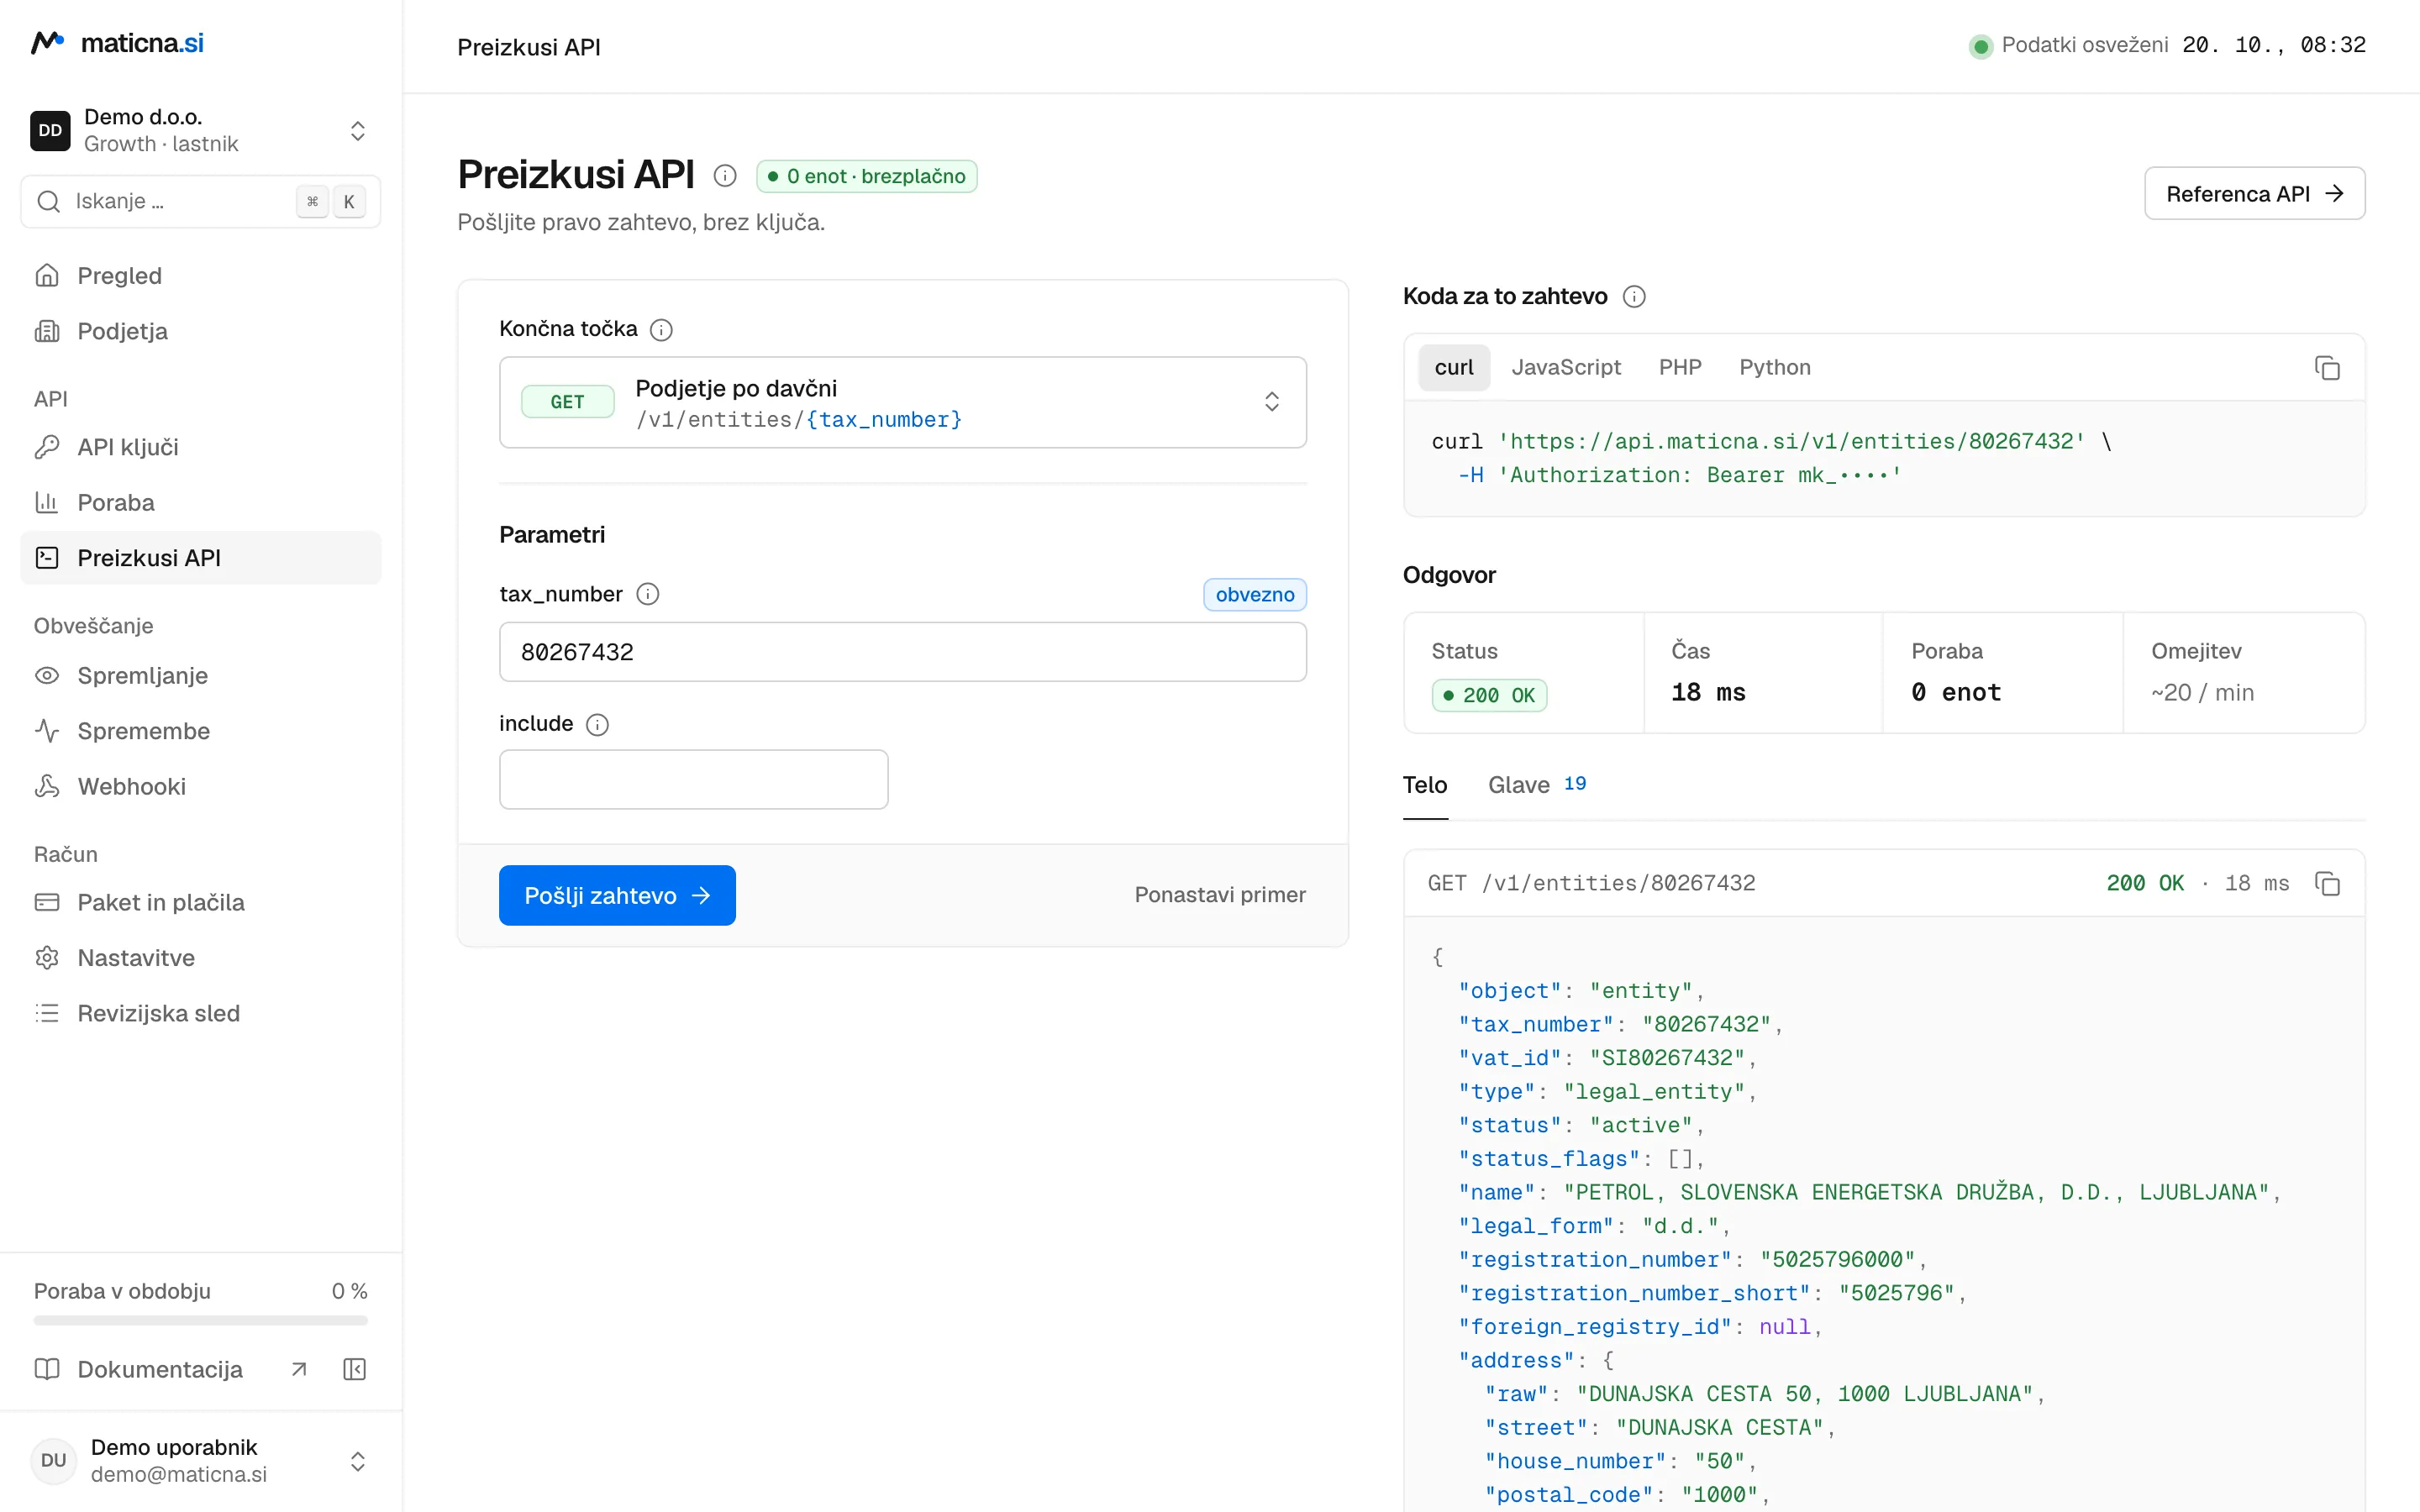Click the 200 OK status badge
This screenshot has height=1512, width=2420.
pyautogui.click(x=1489, y=695)
